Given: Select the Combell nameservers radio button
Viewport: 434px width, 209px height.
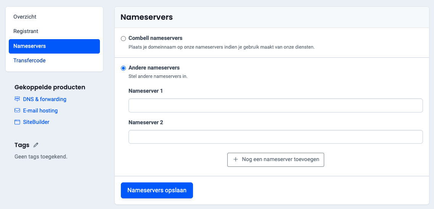Looking at the screenshot, I should (x=123, y=38).
